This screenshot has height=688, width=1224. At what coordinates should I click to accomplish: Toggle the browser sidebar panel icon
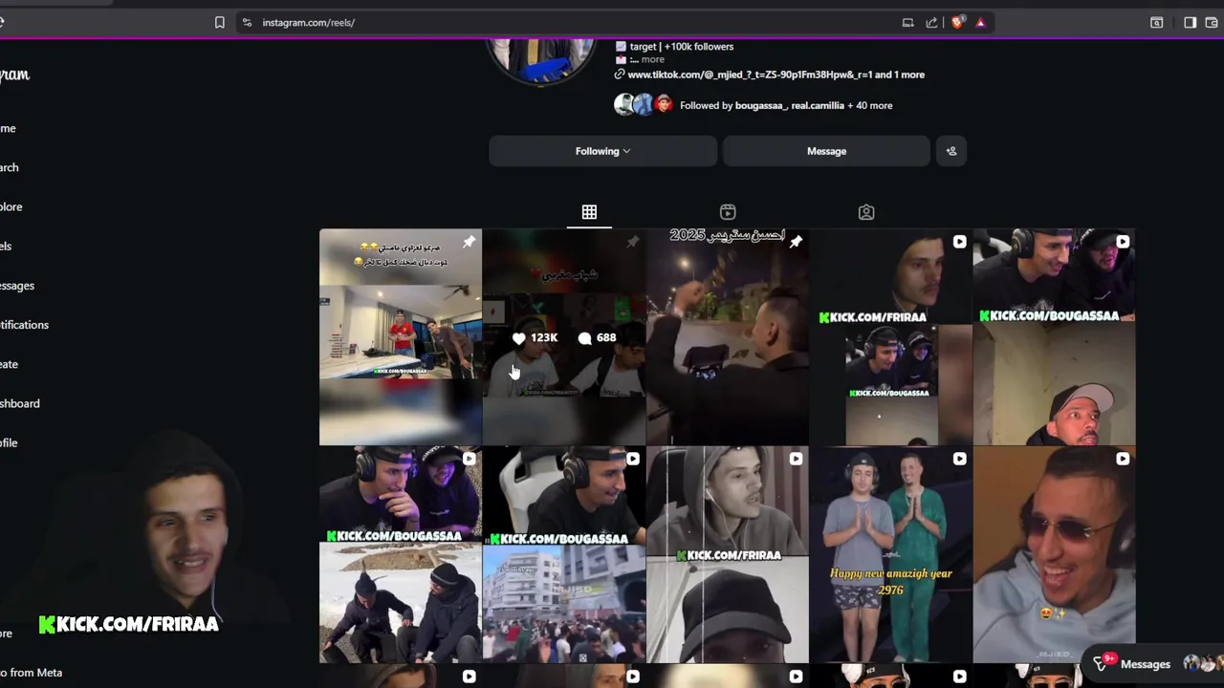pos(1190,22)
